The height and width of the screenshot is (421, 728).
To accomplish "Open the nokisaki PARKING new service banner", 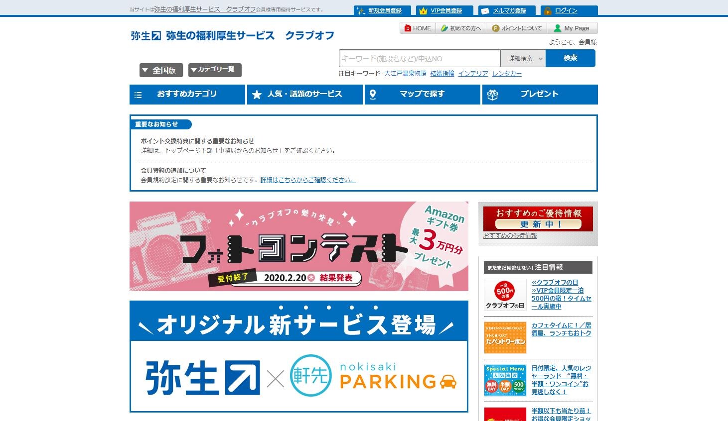I will click(x=299, y=356).
